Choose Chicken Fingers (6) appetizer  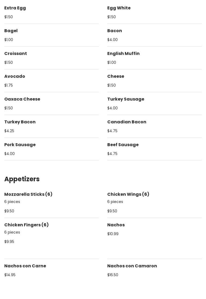[x=26, y=225]
